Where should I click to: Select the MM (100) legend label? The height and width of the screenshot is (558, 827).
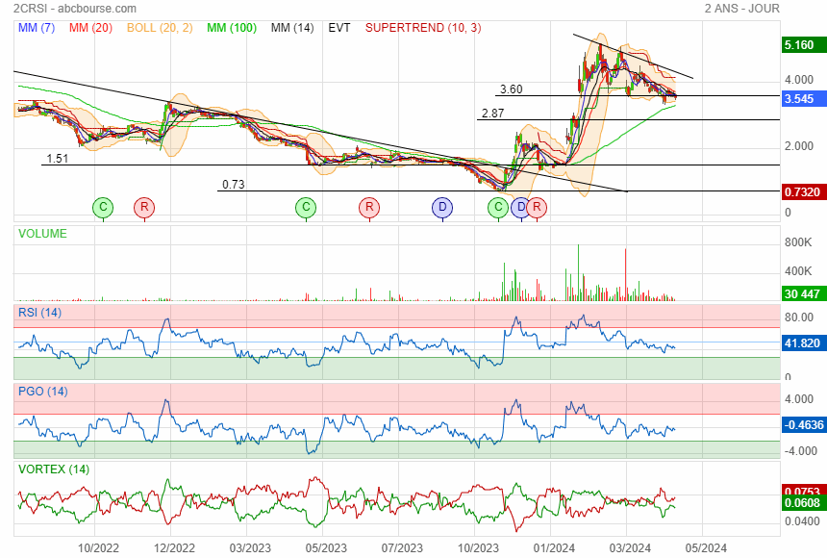232,28
